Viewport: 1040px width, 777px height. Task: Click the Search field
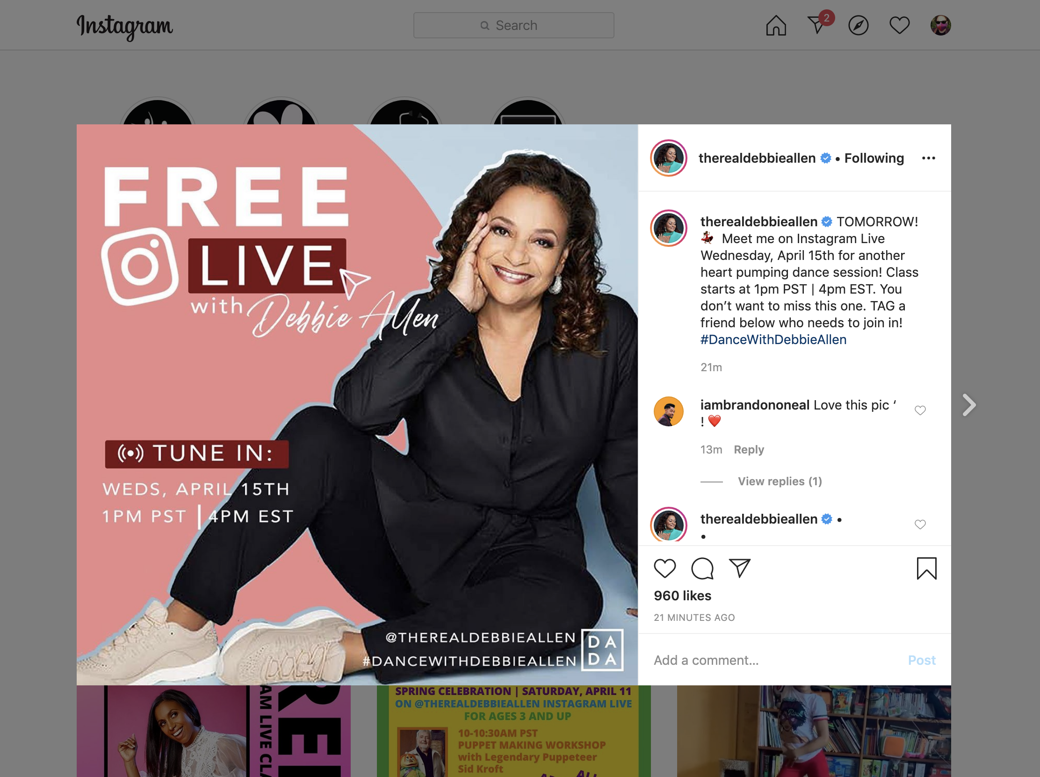(513, 25)
